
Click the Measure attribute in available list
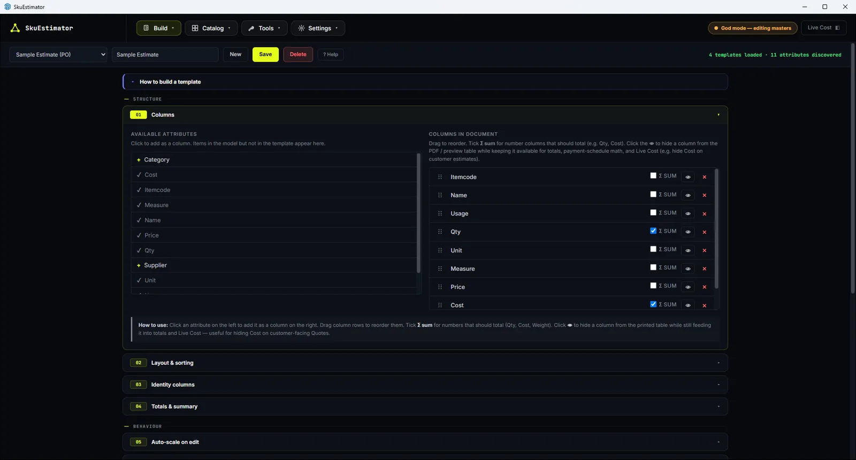[x=274, y=205]
